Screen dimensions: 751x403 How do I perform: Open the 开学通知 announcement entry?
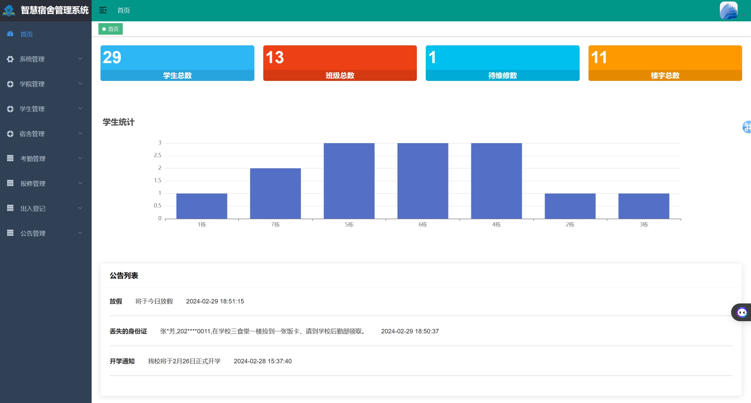point(122,361)
